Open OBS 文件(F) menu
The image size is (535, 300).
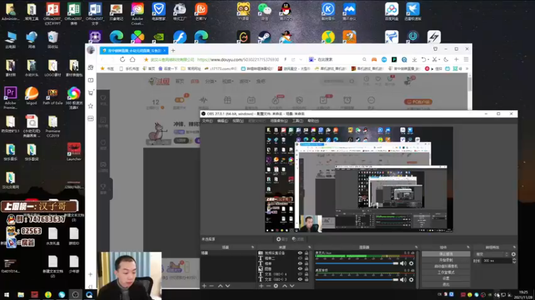coord(207,121)
